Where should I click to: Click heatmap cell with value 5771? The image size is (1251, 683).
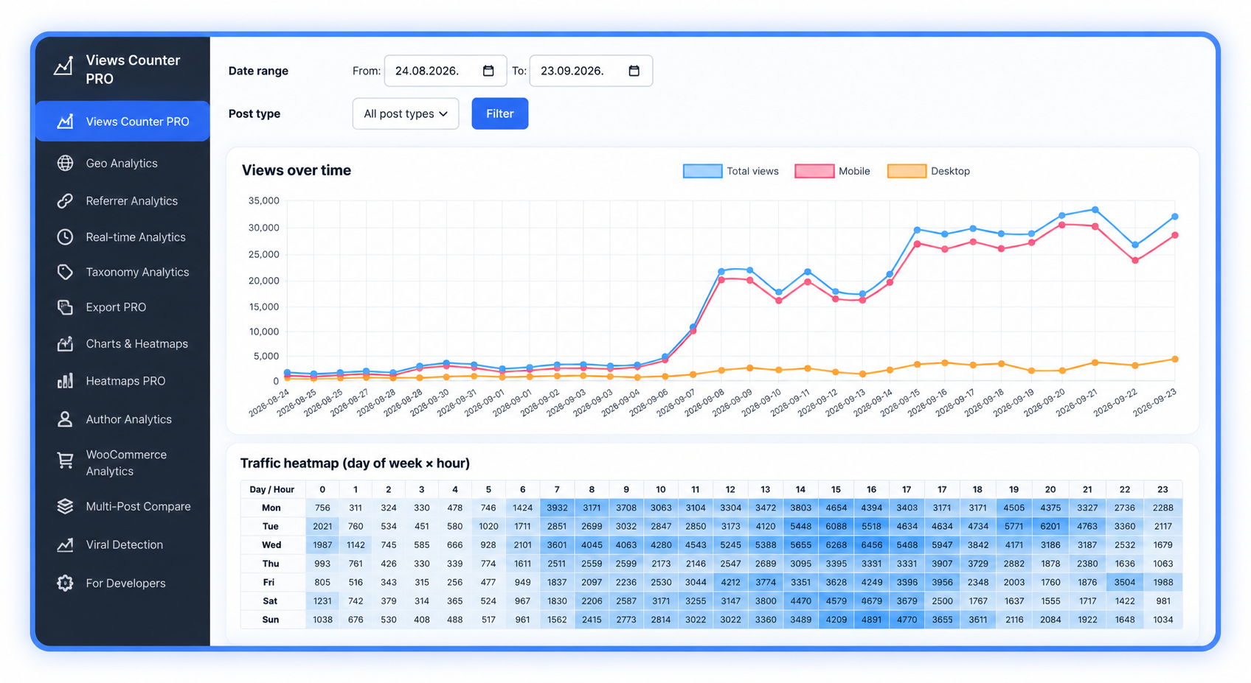click(x=1014, y=526)
